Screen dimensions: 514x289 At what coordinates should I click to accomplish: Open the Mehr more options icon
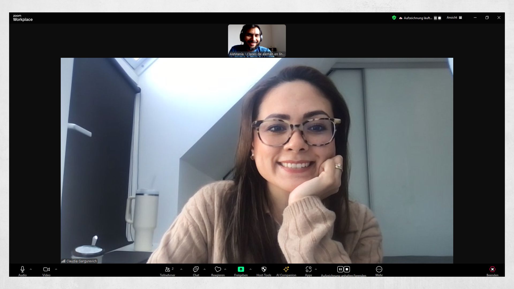point(379,269)
